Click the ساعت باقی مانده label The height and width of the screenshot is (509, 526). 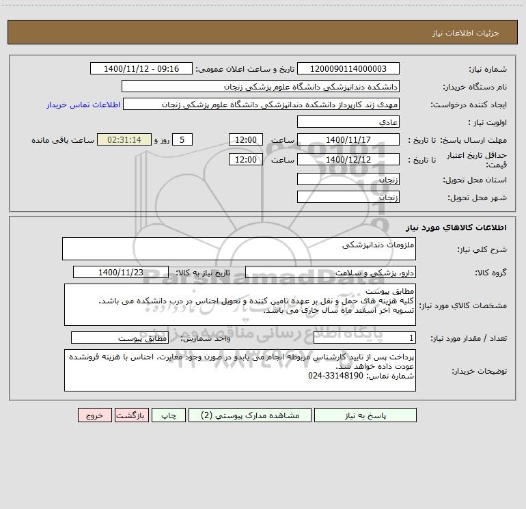pyautogui.click(x=63, y=140)
